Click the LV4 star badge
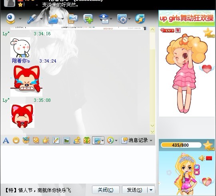This screenshot has height=196, width=216. pyautogui.click(x=209, y=145)
